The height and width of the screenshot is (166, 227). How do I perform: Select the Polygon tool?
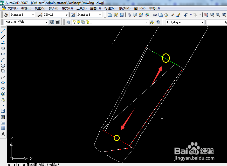click(x=3, y=48)
